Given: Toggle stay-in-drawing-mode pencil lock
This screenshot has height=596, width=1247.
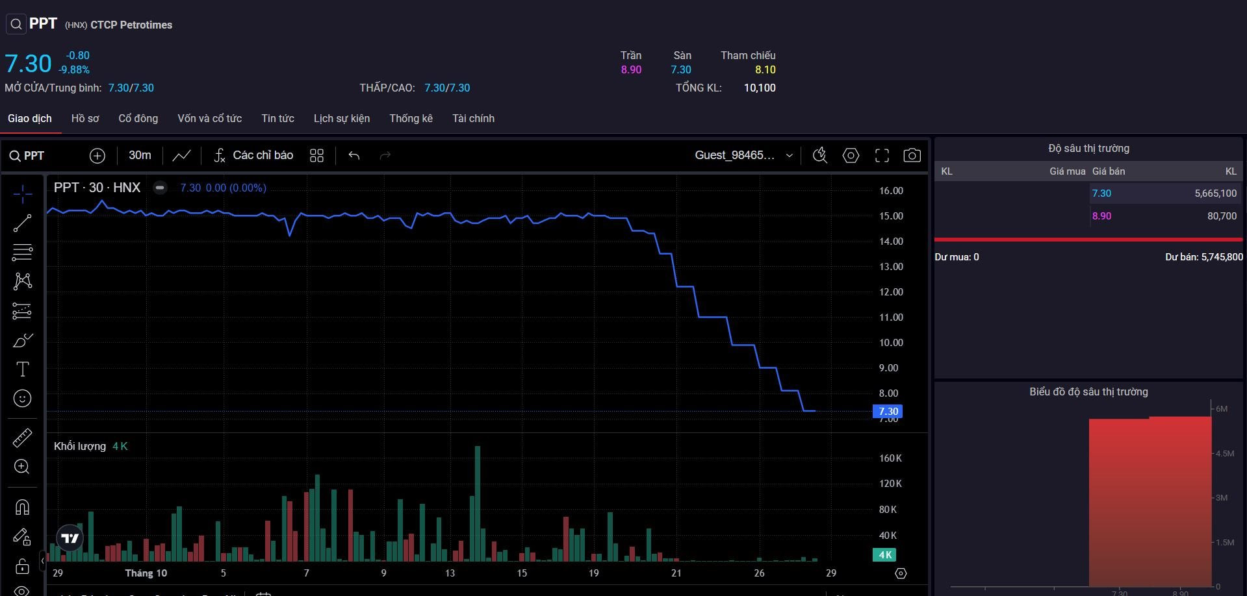Looking at the screenshot, I should click(22, 536).
